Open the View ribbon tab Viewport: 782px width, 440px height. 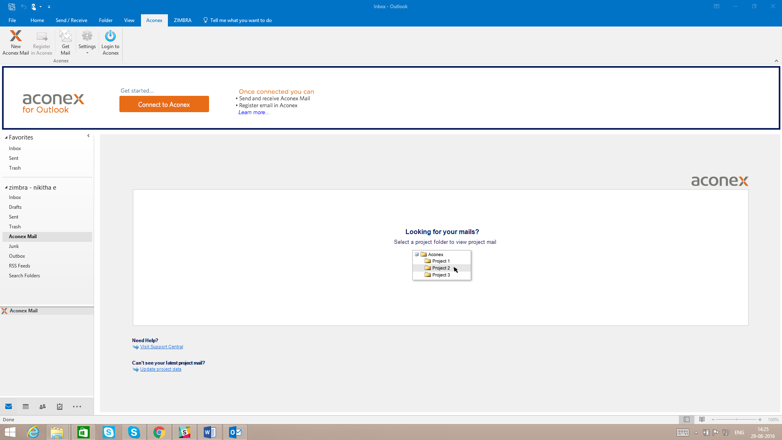129,20
